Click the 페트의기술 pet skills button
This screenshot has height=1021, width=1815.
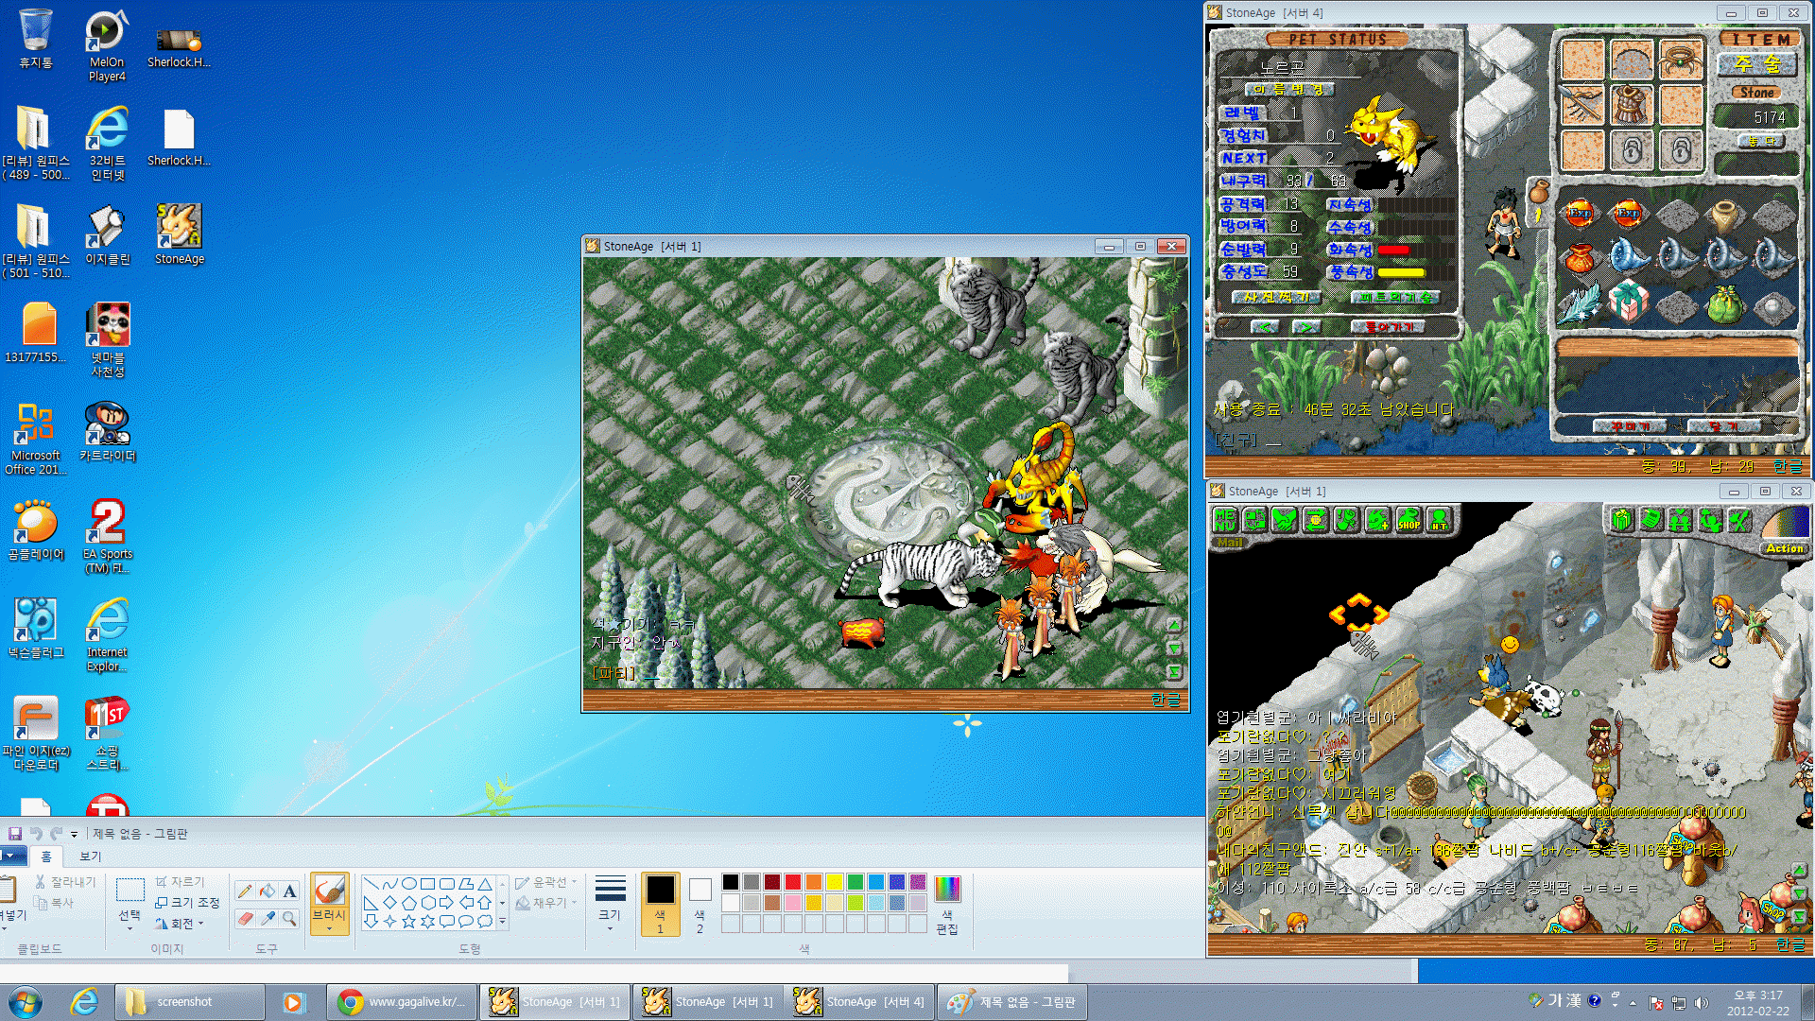pyautogui.click(x=1395, y=298)
